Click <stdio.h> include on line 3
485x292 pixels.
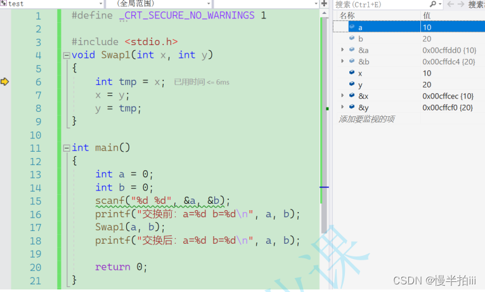point(152,42)
